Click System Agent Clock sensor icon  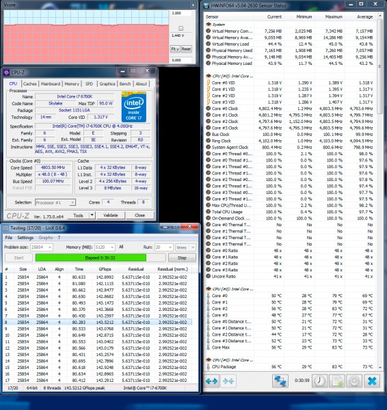[x=209, y=147]
